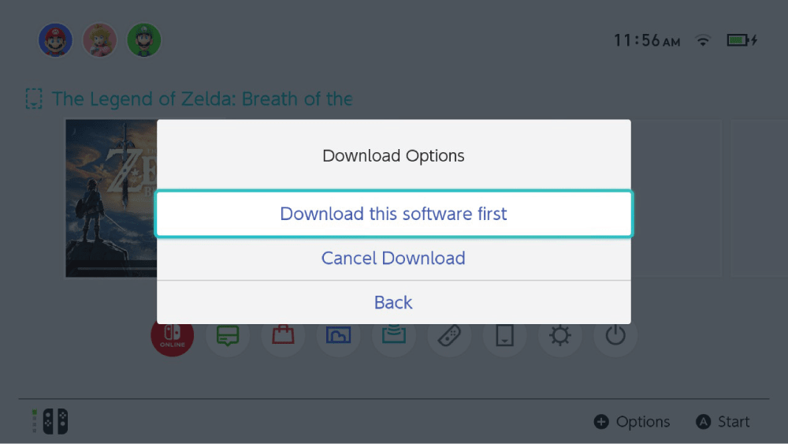This screenshot has width=788, height=444.
Task: Click the Options button hint
Action: tap(632, 422)
